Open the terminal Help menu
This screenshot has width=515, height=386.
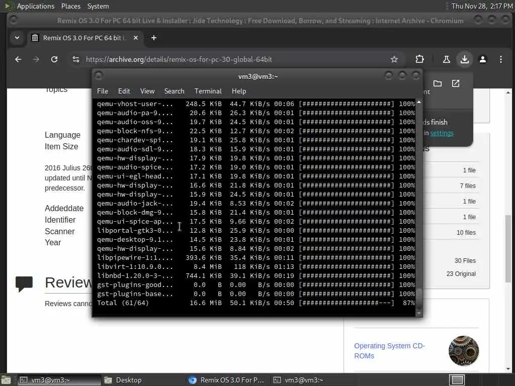[239, 91]
